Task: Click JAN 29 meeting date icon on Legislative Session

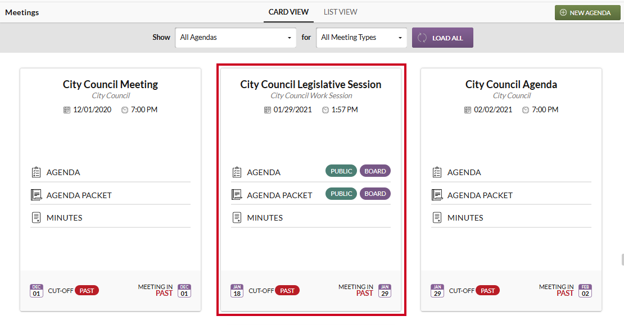Action: point(385,290)
